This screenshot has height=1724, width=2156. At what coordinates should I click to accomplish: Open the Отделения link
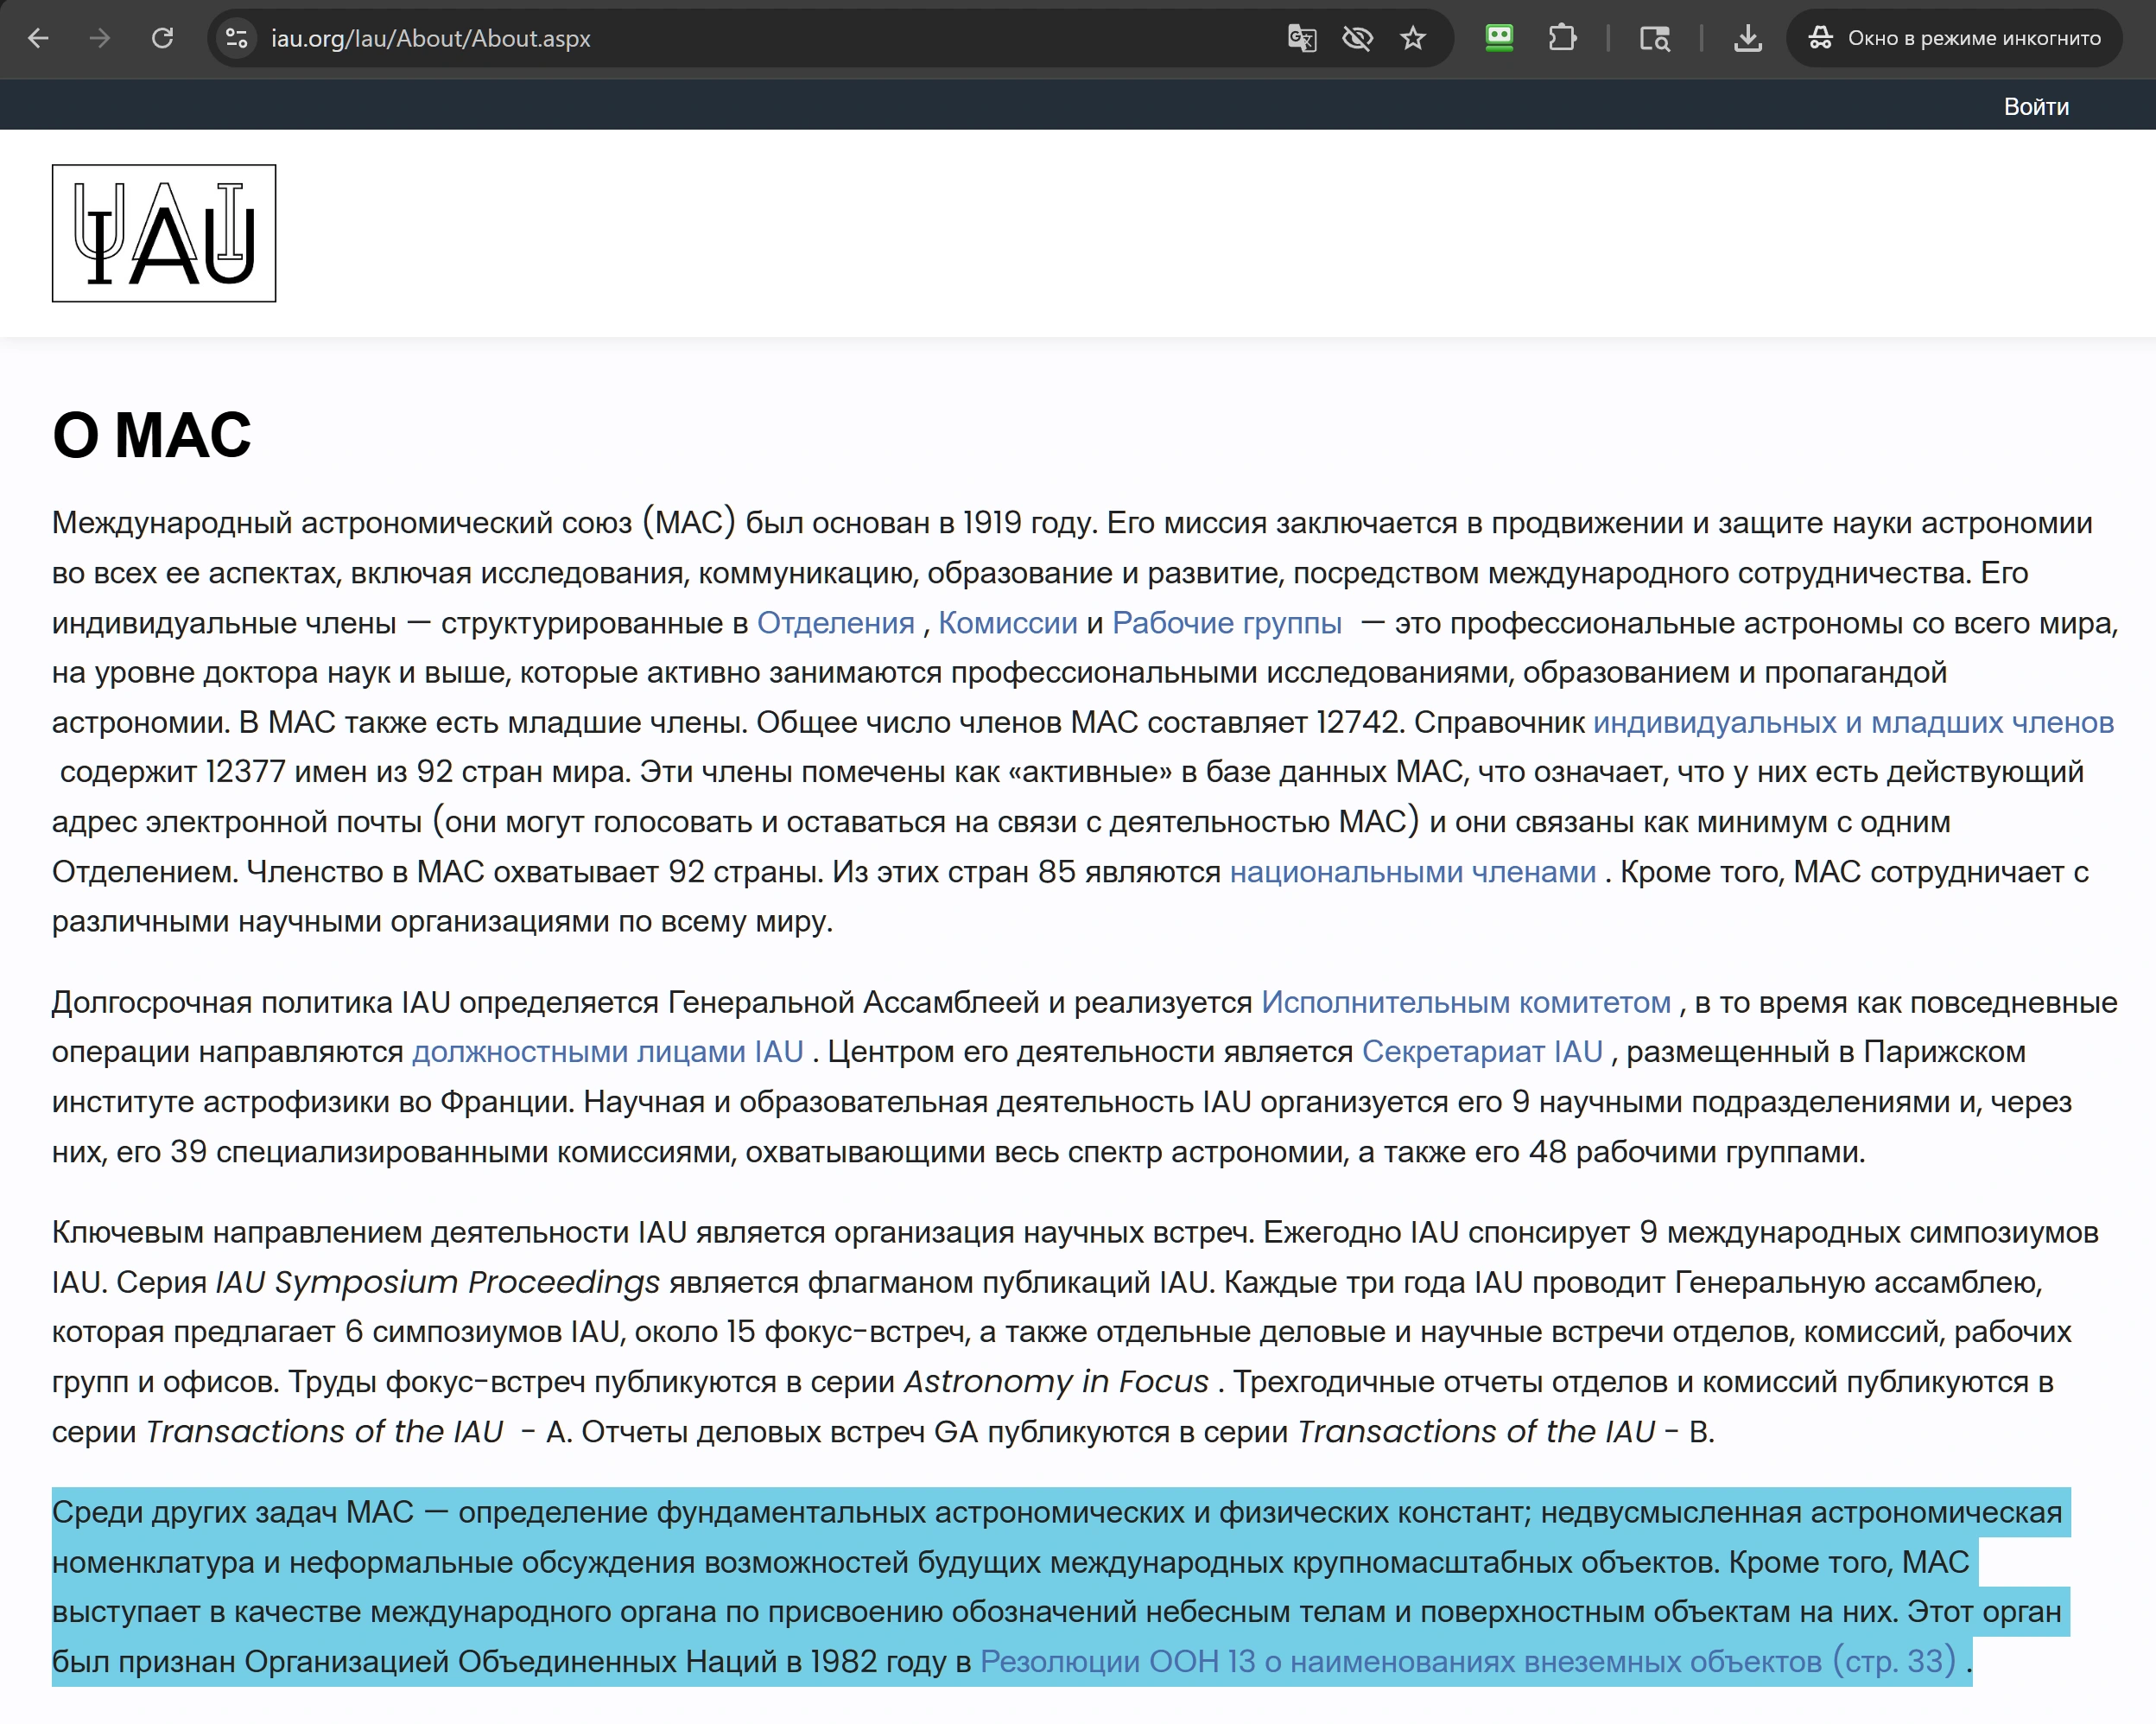[836, 622]
